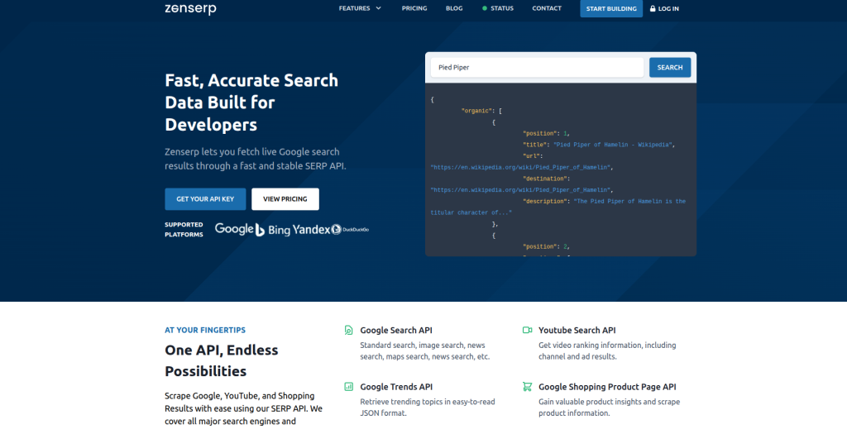Click the SUPPORTED PLATFORMS label
847x429 pixels.
pos(184,229)
